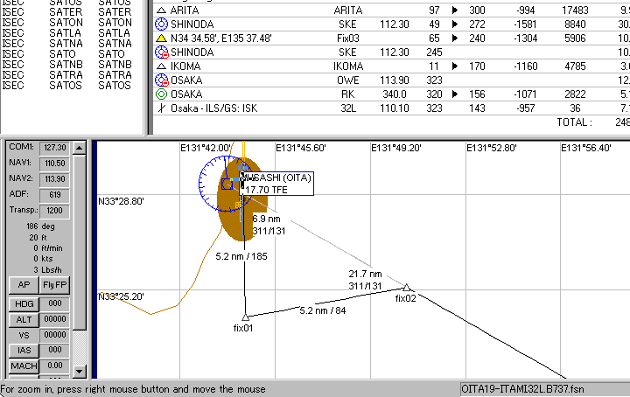Click the radio panel scrollbar down arrow

point(80,371)
